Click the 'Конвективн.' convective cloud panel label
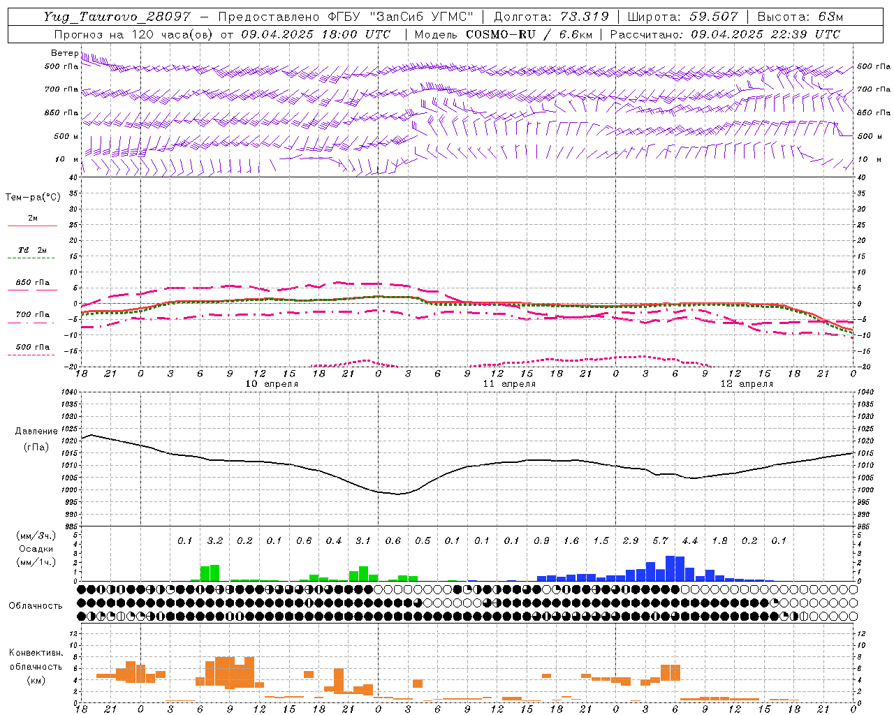Image resolution: width=894 pixels, height=715 pixels. pos(36,653)
